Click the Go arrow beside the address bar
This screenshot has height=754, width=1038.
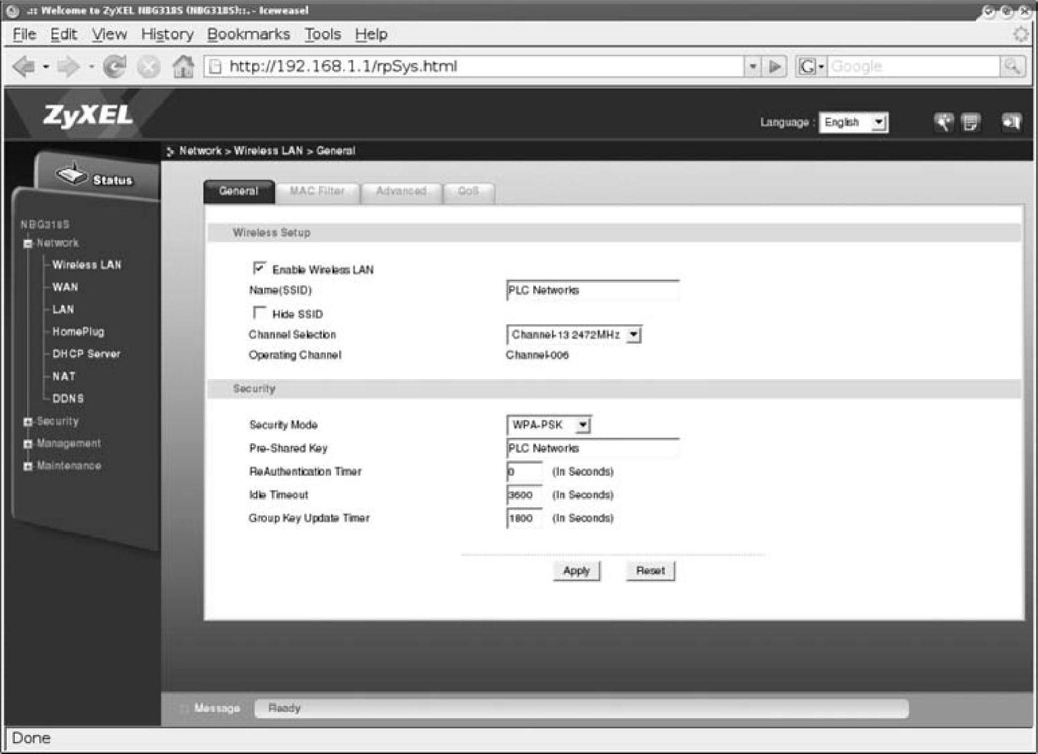click(775, 66)
